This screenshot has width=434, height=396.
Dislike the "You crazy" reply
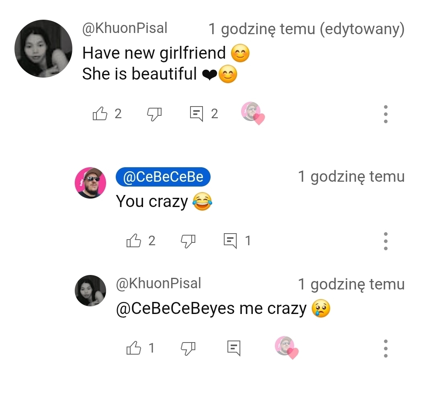click(188, 241)
